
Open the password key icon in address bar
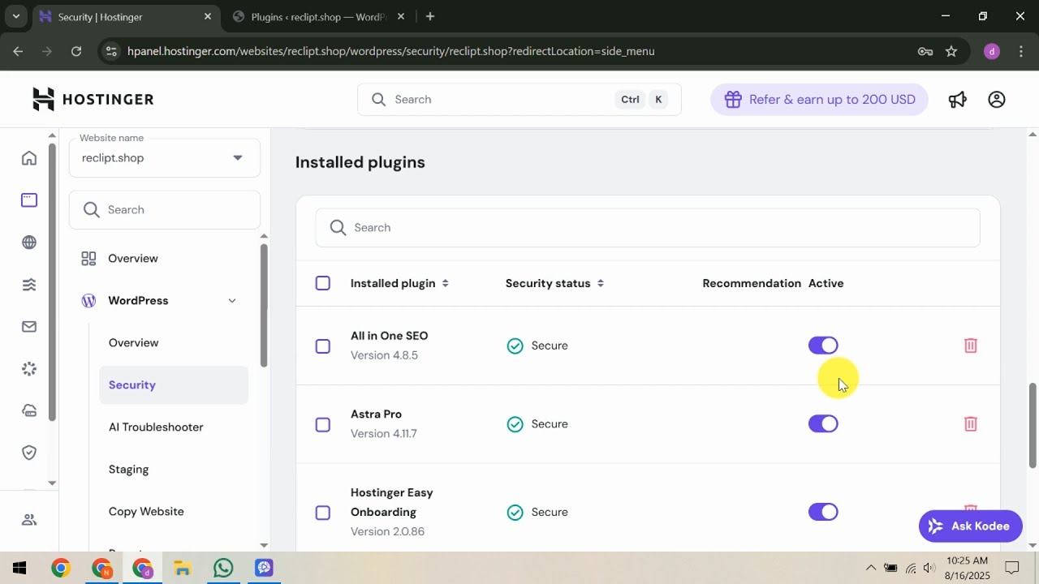pyautogui.click(x=925, y=51)
